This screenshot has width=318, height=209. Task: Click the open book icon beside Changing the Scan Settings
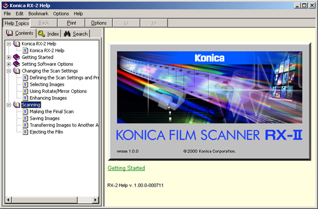(16, 71)
